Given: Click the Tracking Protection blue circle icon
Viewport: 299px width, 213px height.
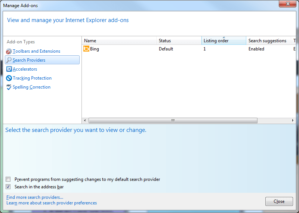Looking at the screenshot, I should (x=9, y=78).
